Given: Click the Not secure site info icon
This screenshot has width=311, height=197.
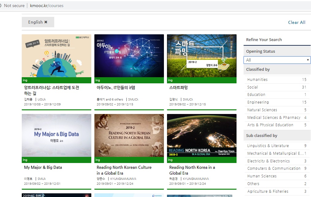Looking at the screenshot, I should (1, 6).
